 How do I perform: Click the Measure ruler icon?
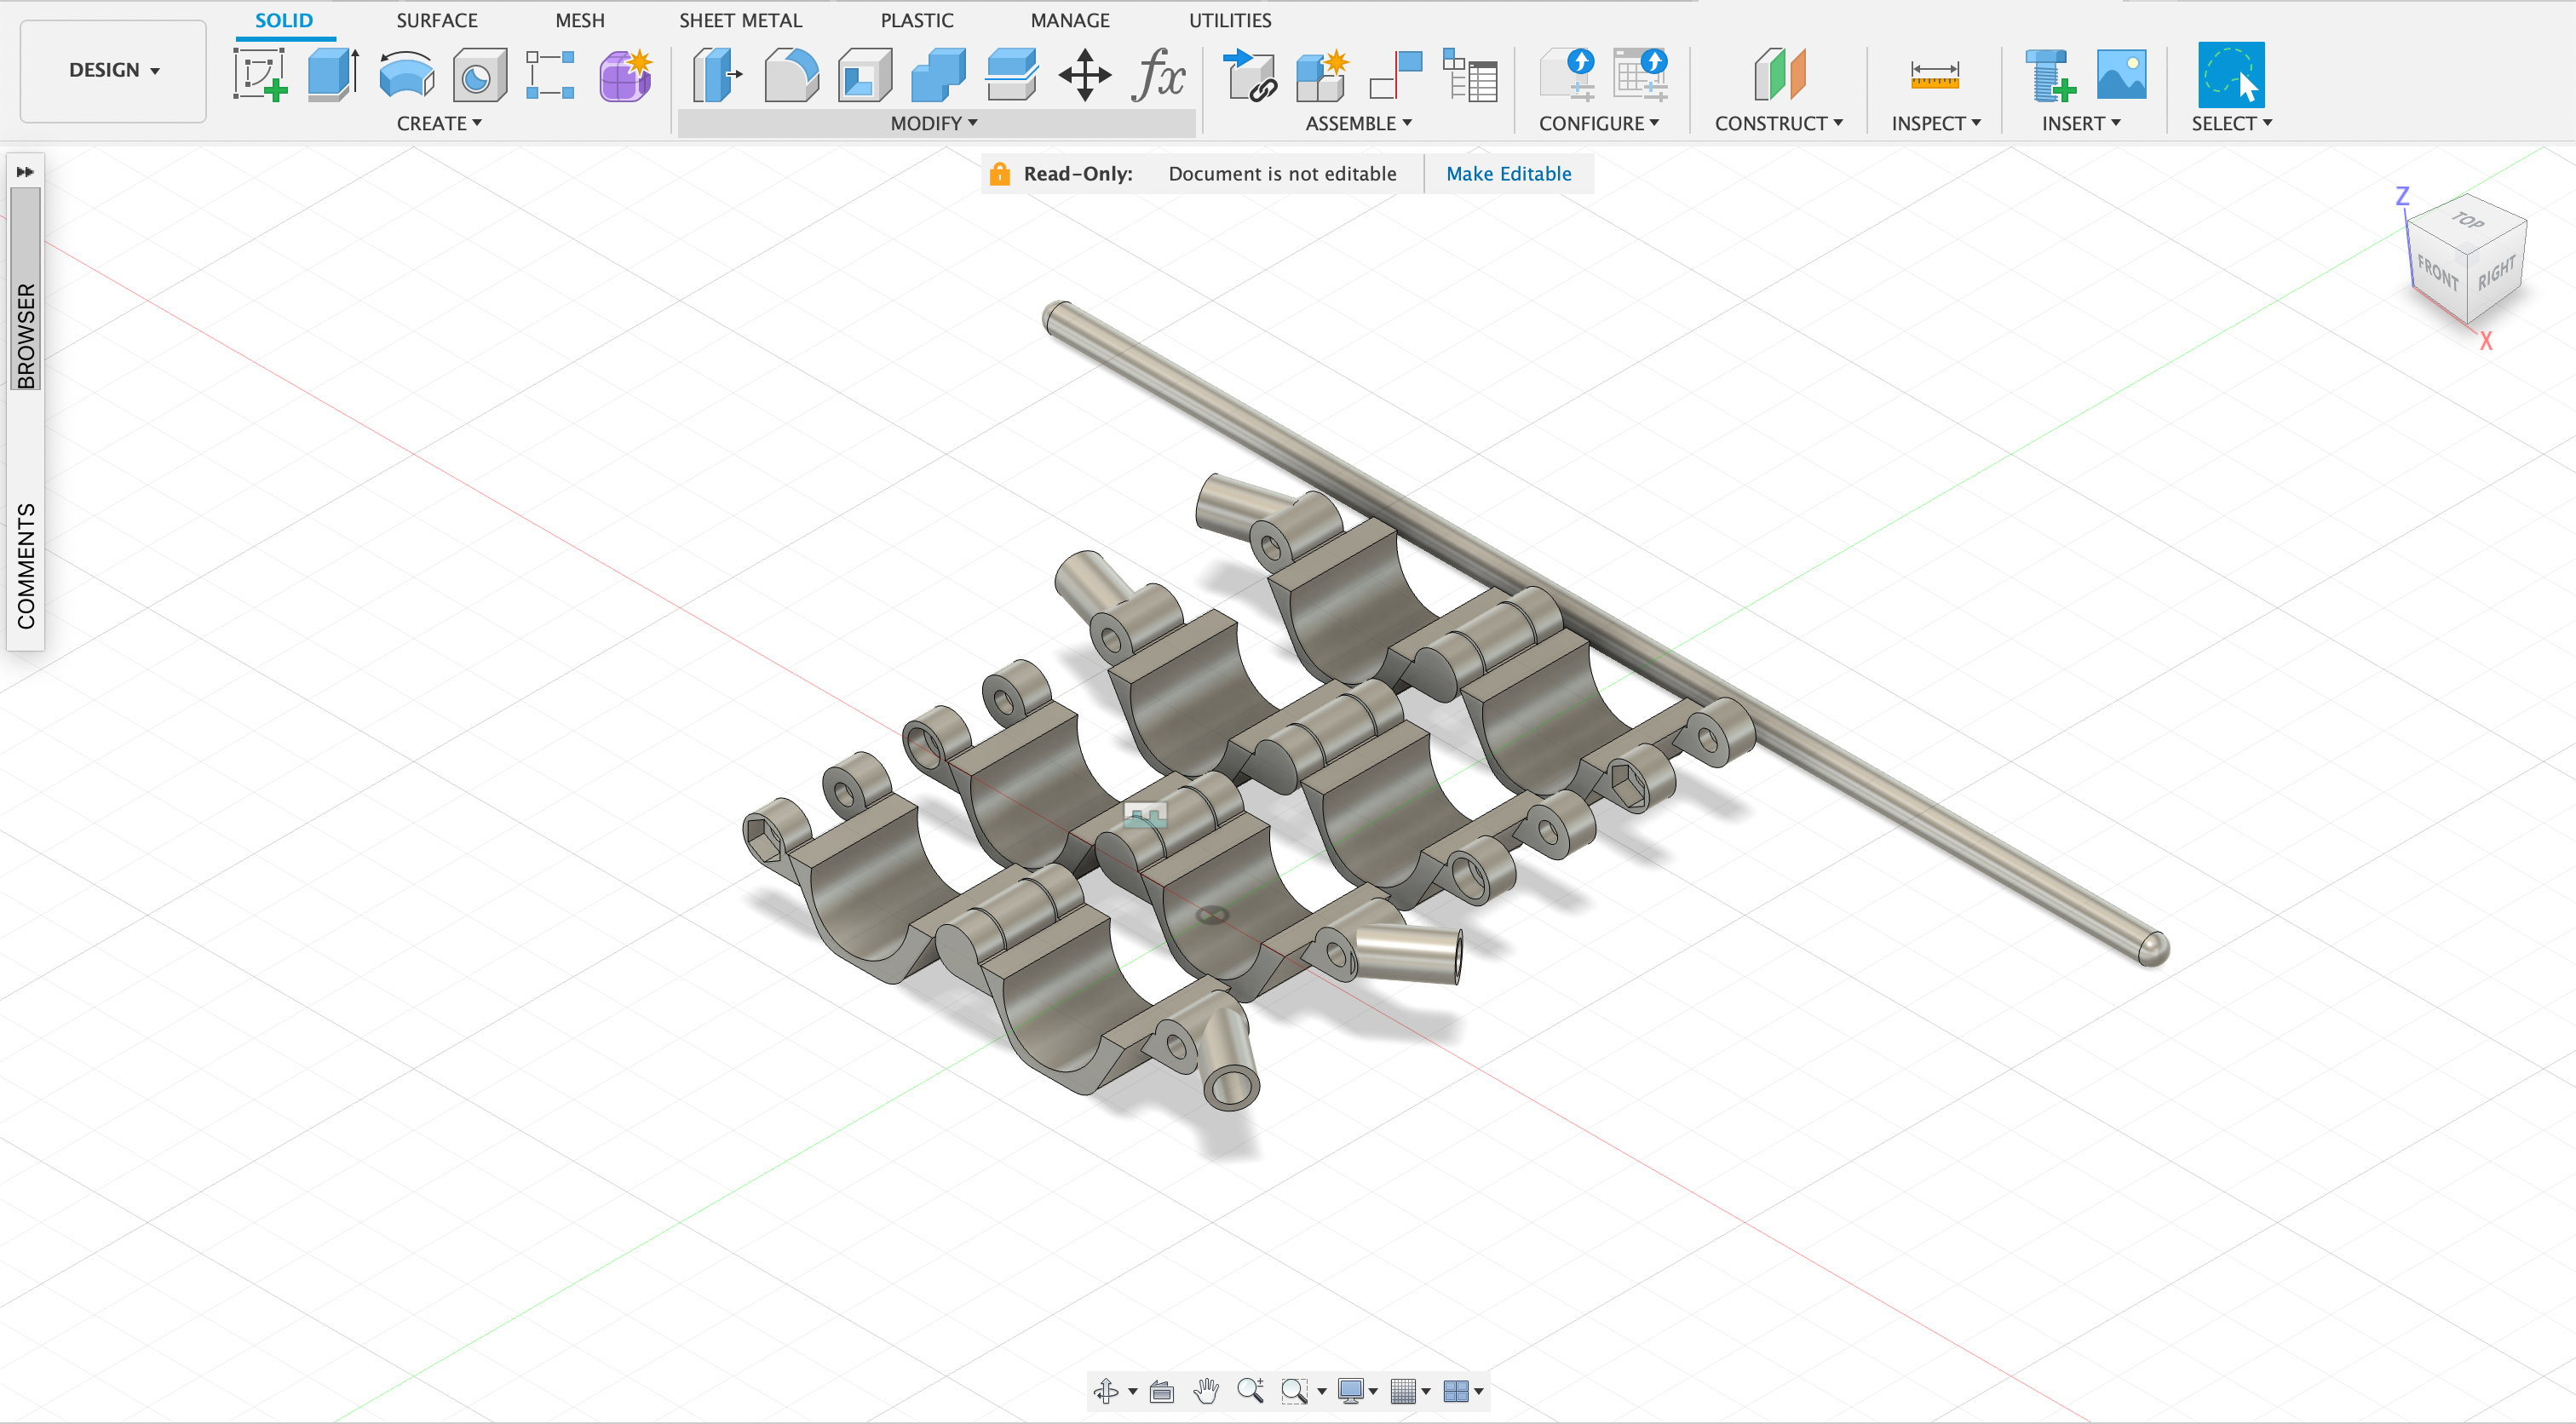click(x=1934, y=76)
